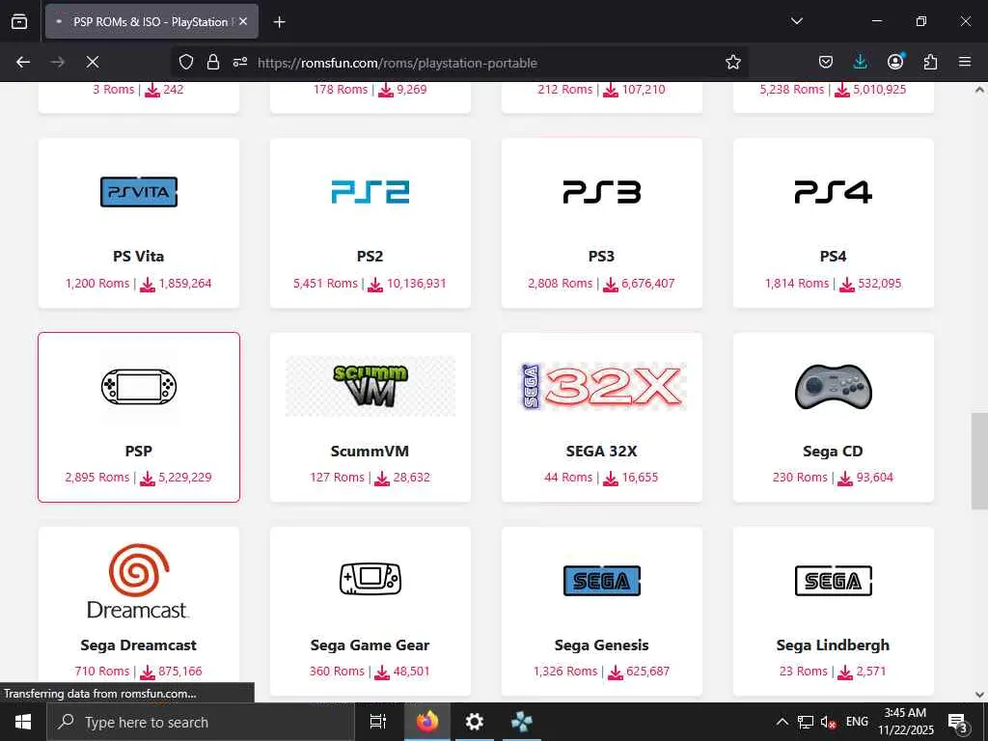Open Task View on the taskbar
Image resolution: width=988 pixels, height=741 pixels.
[x=378, y=722]
